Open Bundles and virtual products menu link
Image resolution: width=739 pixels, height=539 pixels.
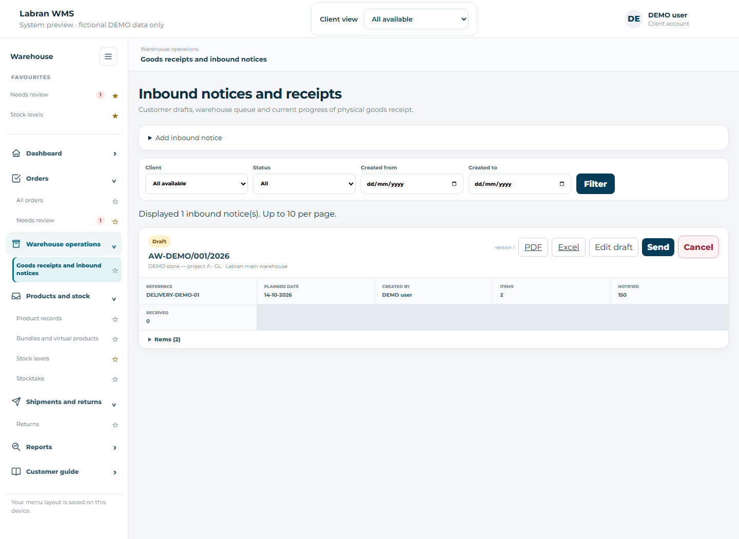pyautogui.click(x=57, y=338)
